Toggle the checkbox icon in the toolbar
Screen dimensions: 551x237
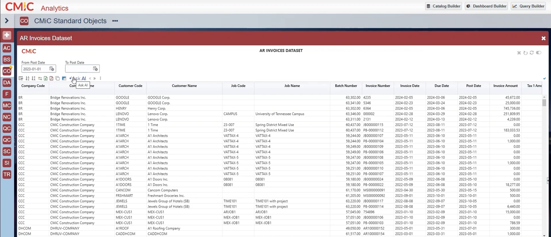[x=64, y=78]
